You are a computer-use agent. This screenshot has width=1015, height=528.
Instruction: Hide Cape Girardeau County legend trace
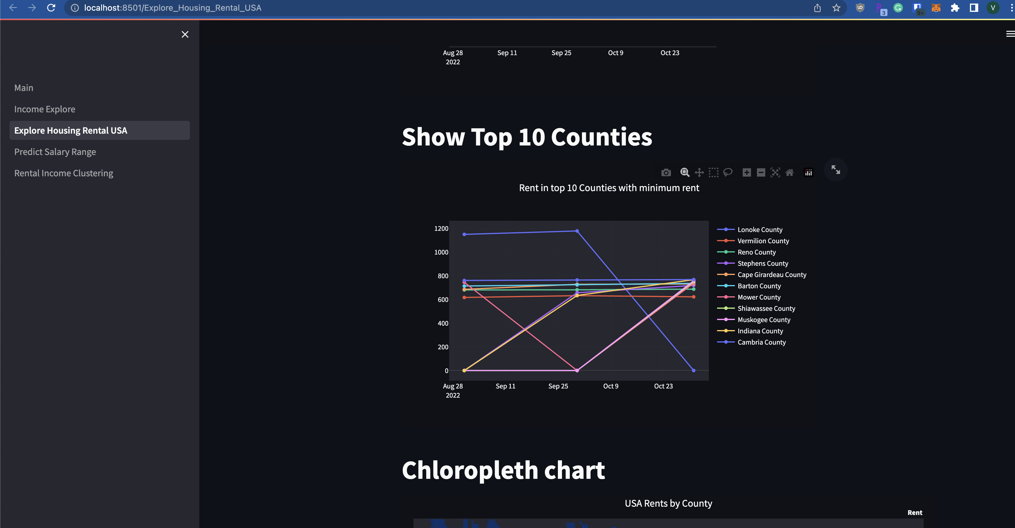[x=771, y=275]
